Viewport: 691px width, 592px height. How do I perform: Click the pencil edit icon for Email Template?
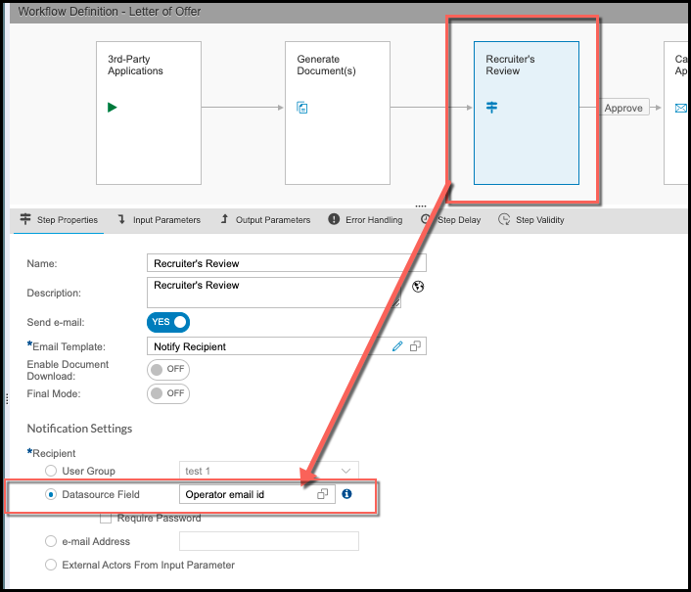pos(397,346)
